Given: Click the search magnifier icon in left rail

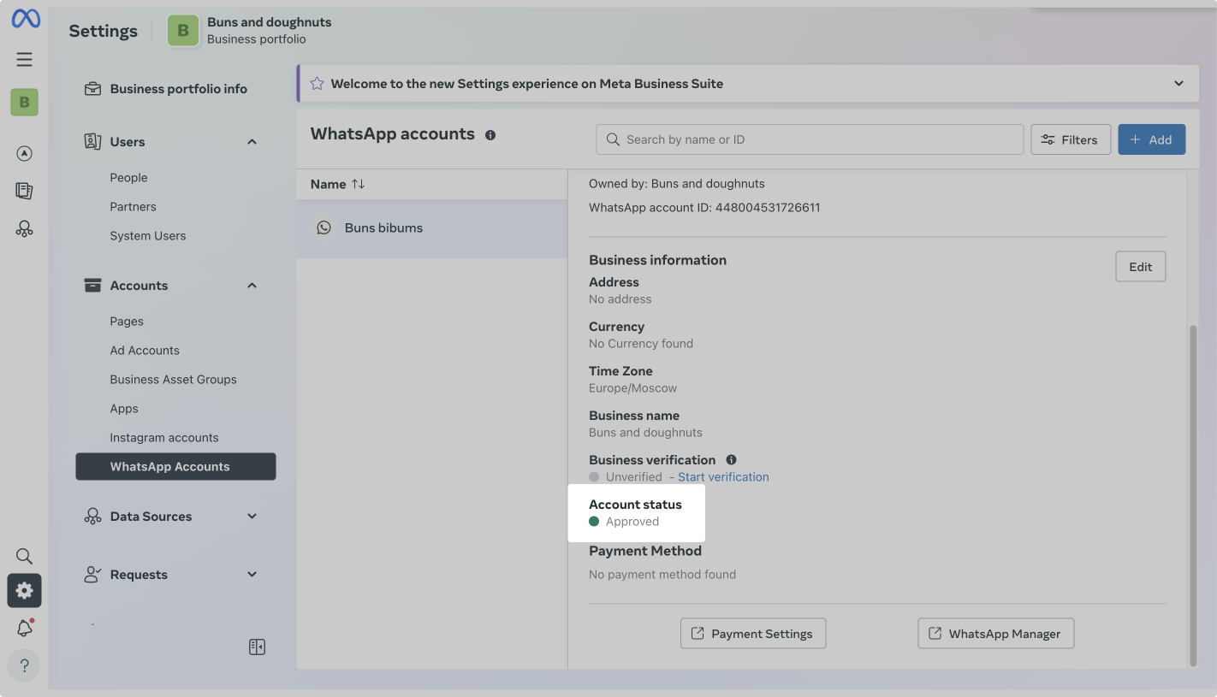Looking at the screenshot, I should [24, 557].
